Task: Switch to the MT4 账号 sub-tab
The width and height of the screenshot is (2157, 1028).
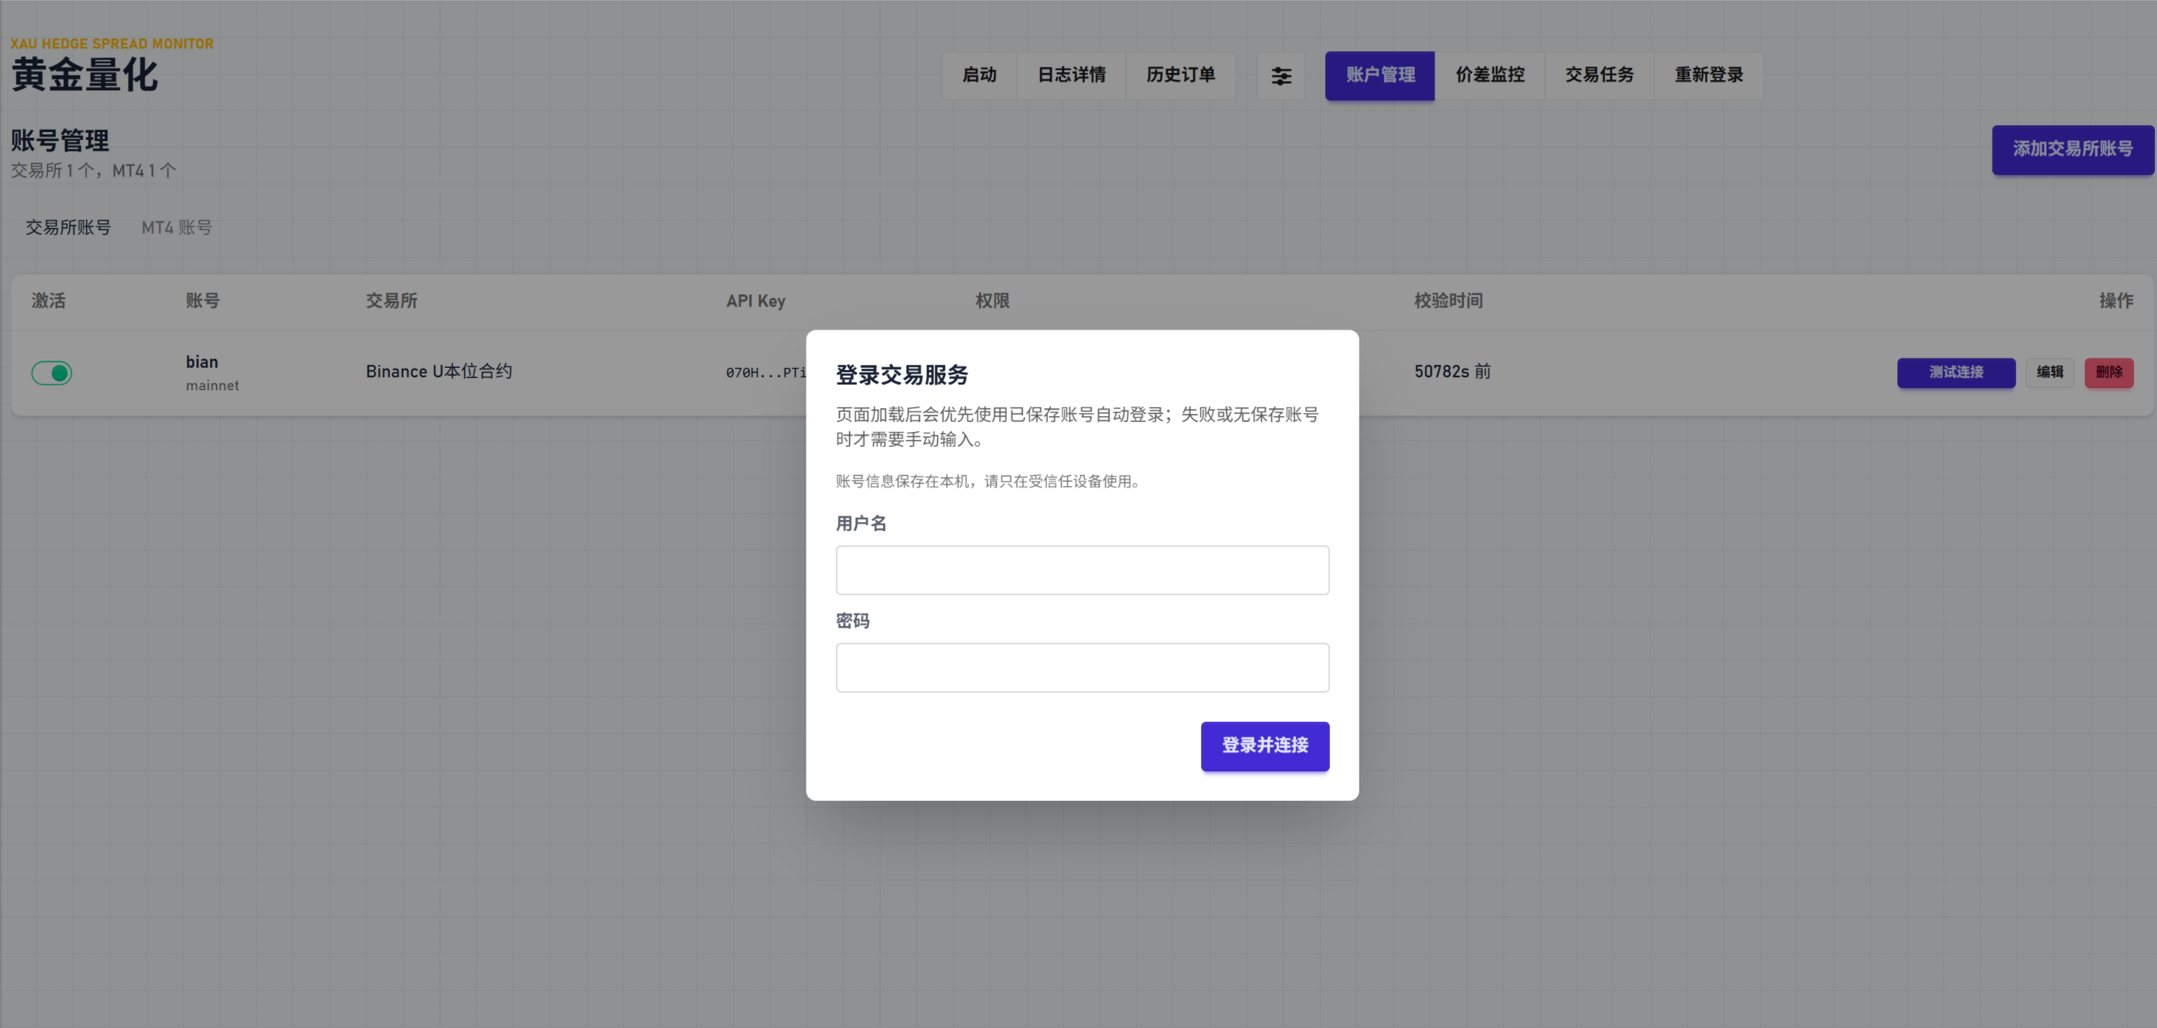Action: pos(177,227)
